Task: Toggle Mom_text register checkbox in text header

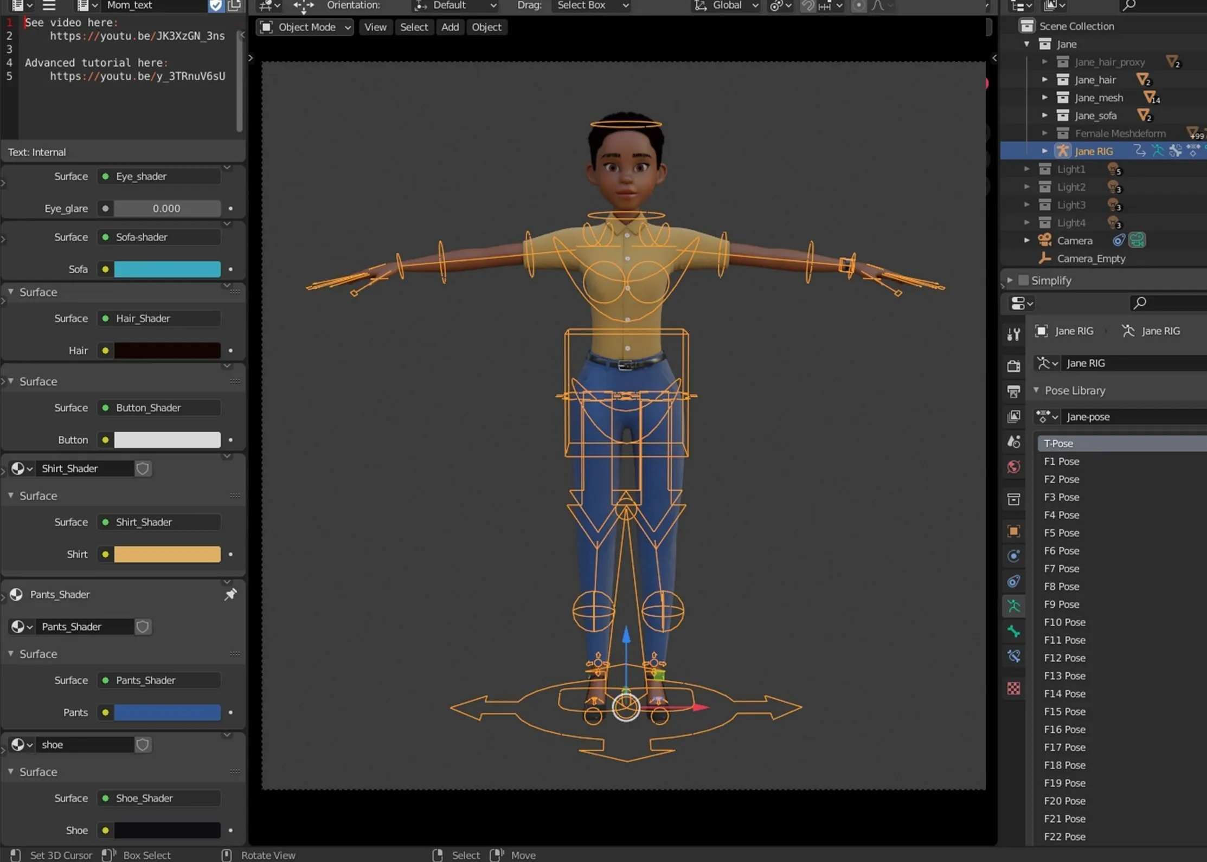Action: 216,6
